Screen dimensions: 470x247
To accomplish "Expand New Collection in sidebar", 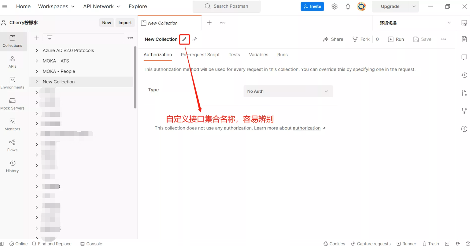I will pyautogui.click(x=37, y=82).
